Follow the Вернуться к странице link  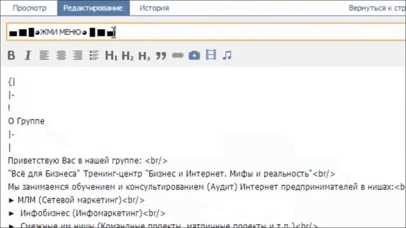[377, 8]
